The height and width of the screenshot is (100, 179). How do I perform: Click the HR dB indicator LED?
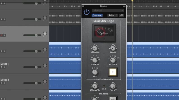(104, 86)
